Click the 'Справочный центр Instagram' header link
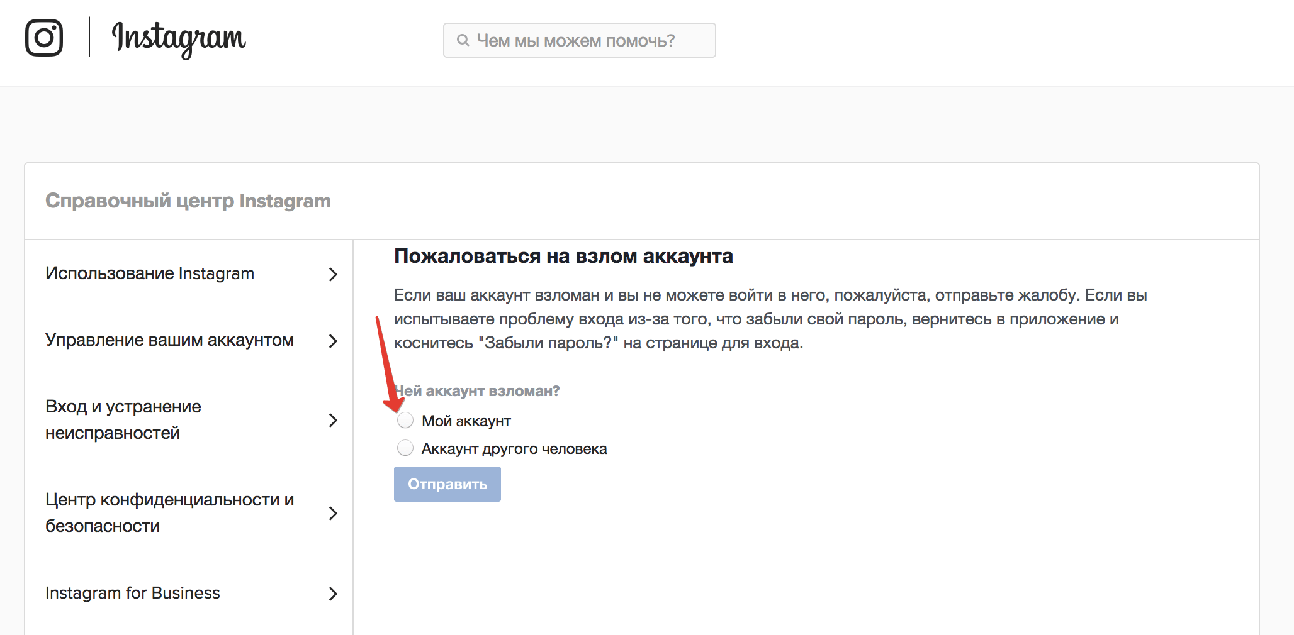 [x=188, y=201]
